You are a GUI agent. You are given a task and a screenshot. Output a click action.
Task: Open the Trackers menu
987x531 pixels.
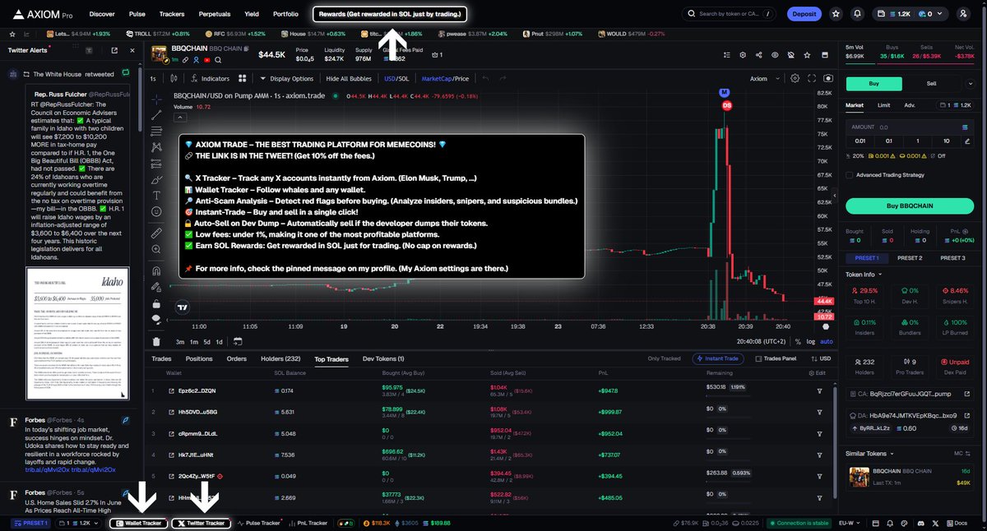(x=172, y=14)
